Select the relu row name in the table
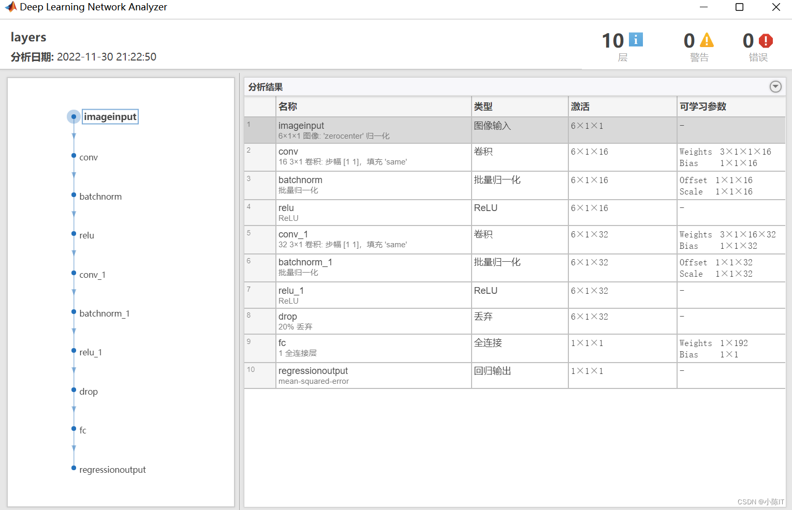 point(286,208)
